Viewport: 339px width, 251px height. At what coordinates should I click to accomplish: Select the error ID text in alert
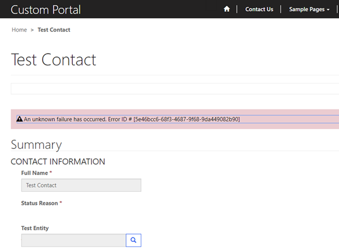click(186, 120)
